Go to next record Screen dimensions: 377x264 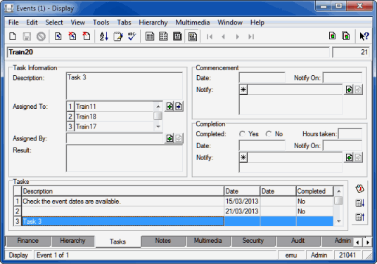click(238, 37)
